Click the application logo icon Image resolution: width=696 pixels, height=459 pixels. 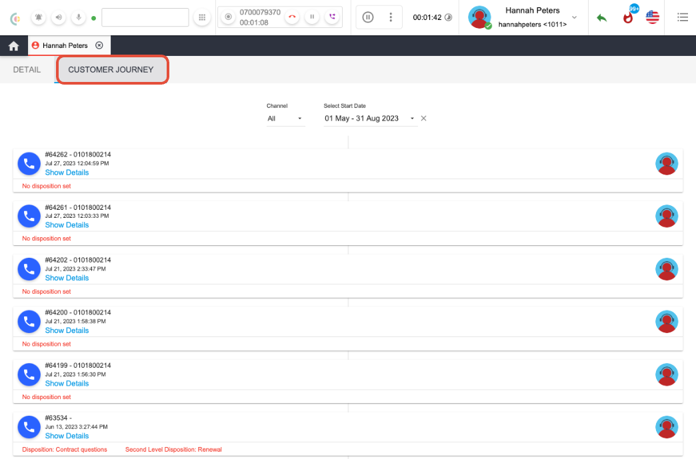15,18
